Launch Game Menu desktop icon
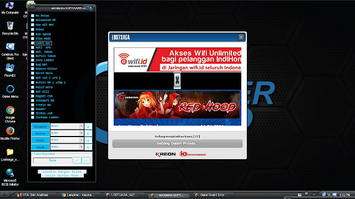 pos(10,91)
